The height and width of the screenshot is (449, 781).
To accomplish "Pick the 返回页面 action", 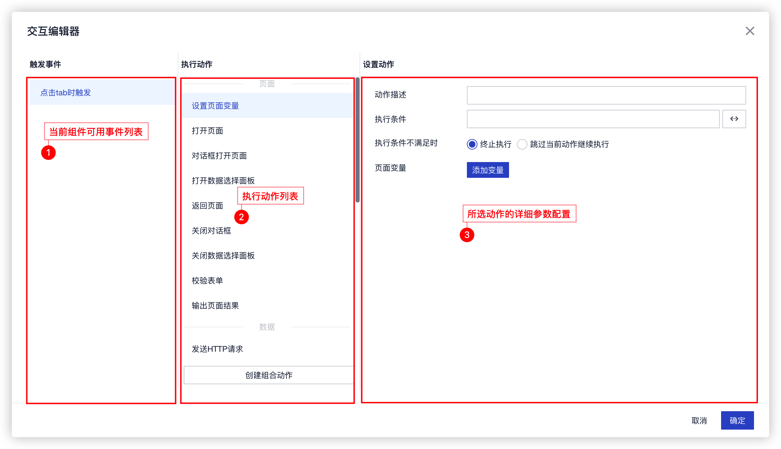I will [207, 206].
